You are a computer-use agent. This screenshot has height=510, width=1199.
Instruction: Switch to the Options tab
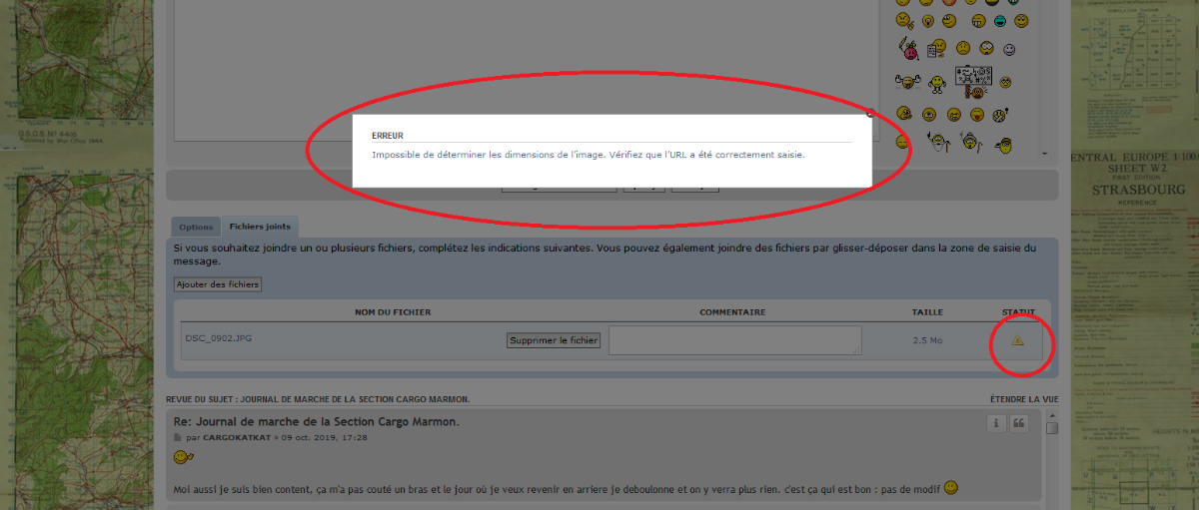pyautogui.click(x=196, y=227)
